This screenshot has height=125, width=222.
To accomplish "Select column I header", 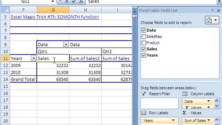I will [x=117, y=10].
